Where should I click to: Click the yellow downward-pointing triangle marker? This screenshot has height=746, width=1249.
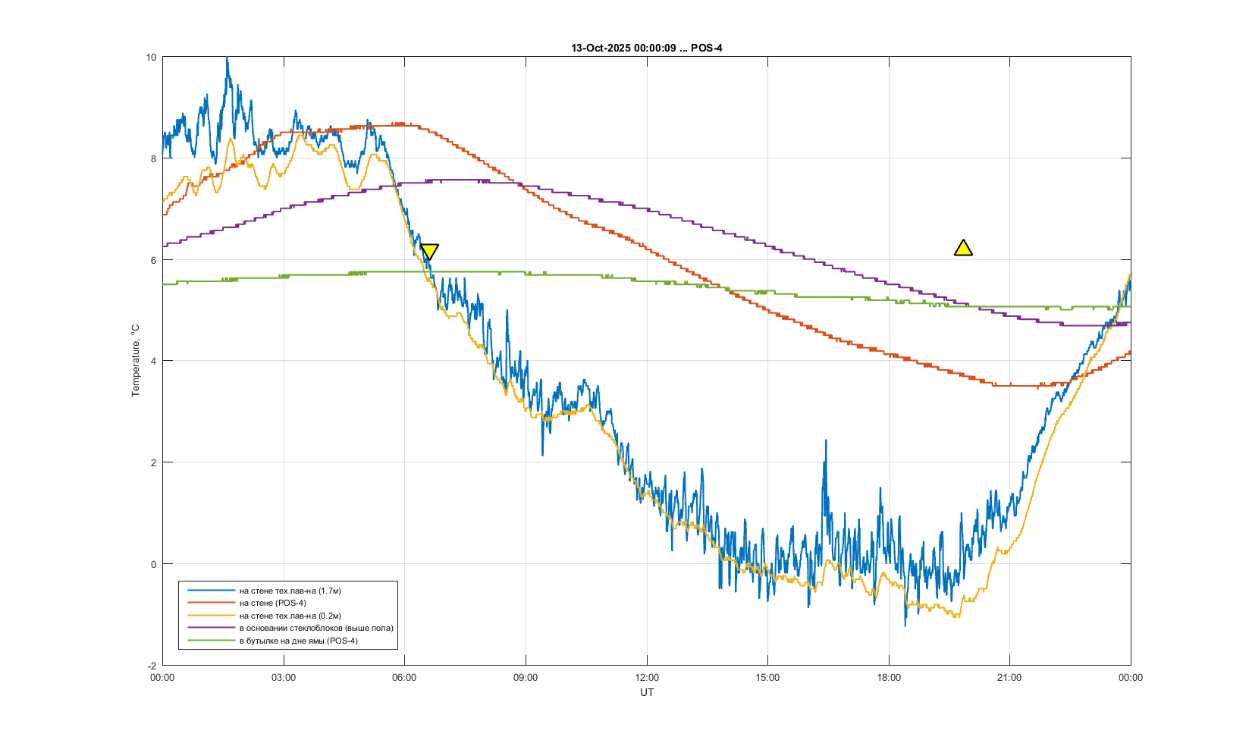(429, 252)
